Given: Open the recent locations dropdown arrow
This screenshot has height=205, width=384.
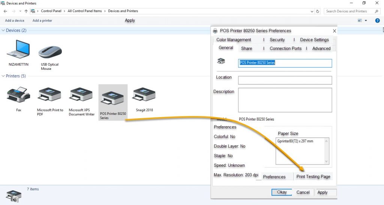Looking at the screenshot, I should [20, 11].
